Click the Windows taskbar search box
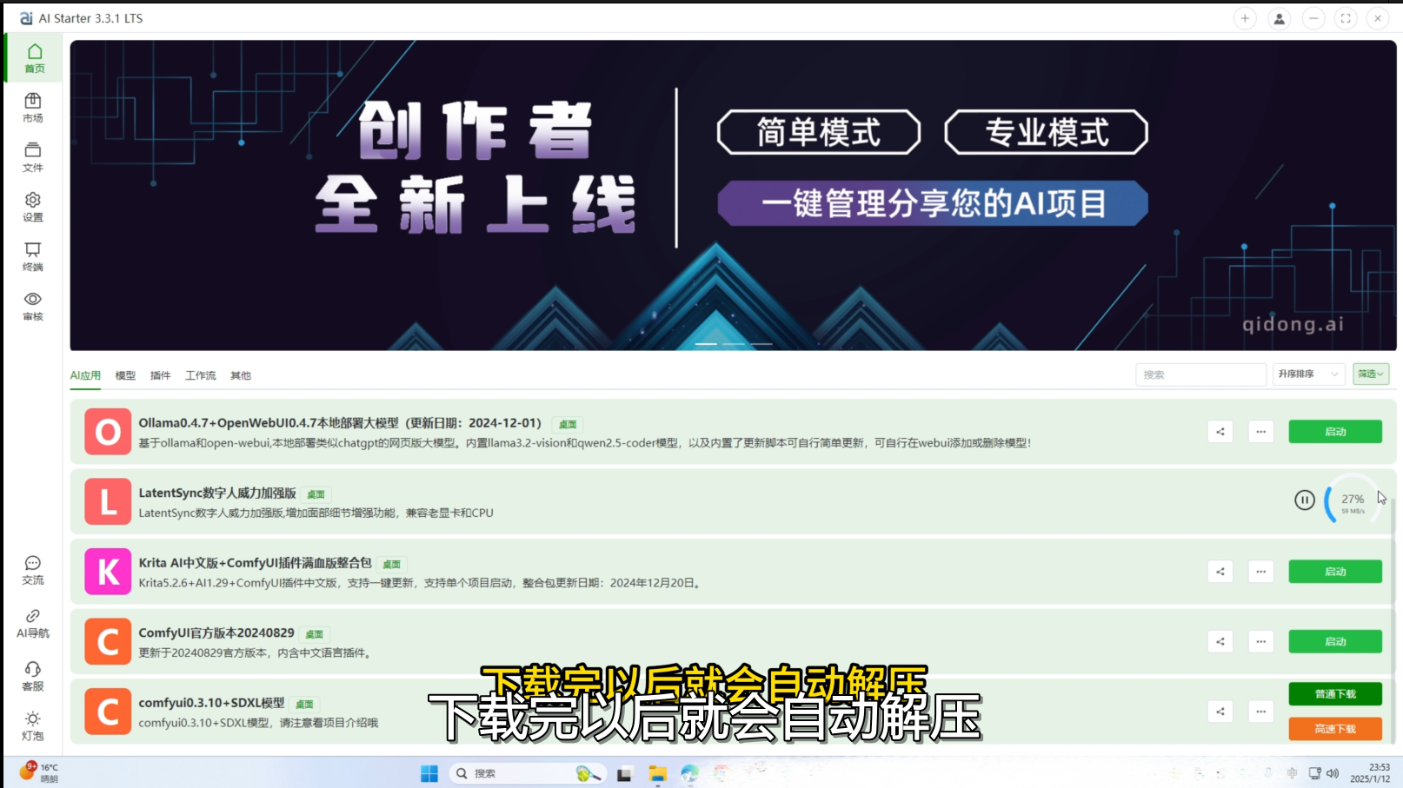 point(527,773)
